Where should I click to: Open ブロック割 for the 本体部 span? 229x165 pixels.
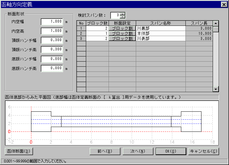122,33
